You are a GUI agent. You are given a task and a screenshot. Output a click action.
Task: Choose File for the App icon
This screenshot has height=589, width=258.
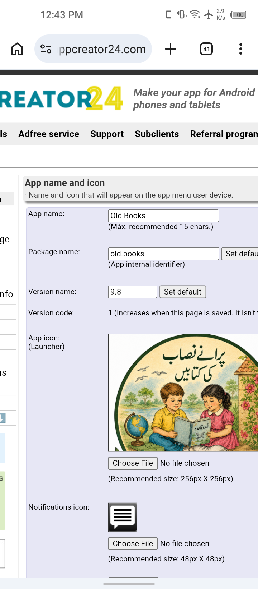pos(133,463)
